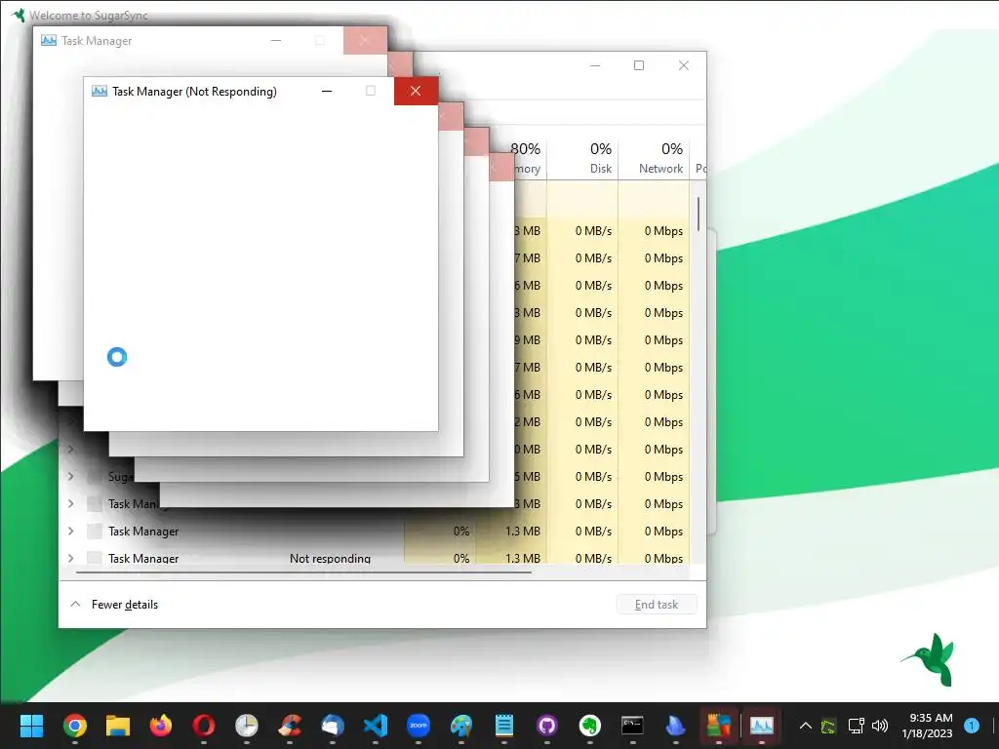Screen dimensions: 999x749
Task: Launch Firefox from the taskbar
Action: 161,726
